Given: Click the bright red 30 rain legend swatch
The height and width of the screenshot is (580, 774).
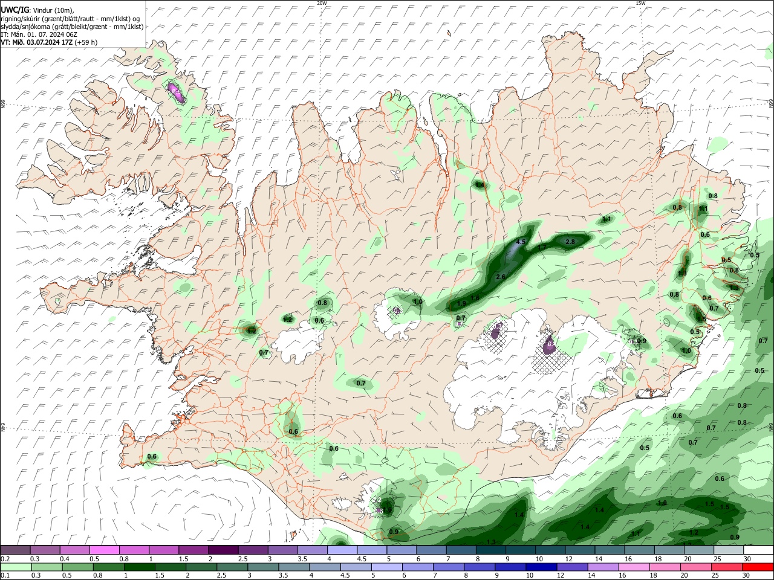Looking at the screenshot, I should (x=757, y=567).
